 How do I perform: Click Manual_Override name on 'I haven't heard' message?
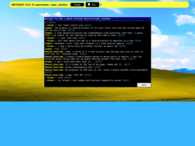[x=54, y=57]
